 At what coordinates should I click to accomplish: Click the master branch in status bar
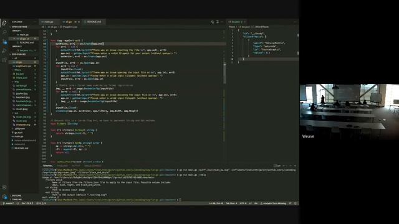click(8, 203)
